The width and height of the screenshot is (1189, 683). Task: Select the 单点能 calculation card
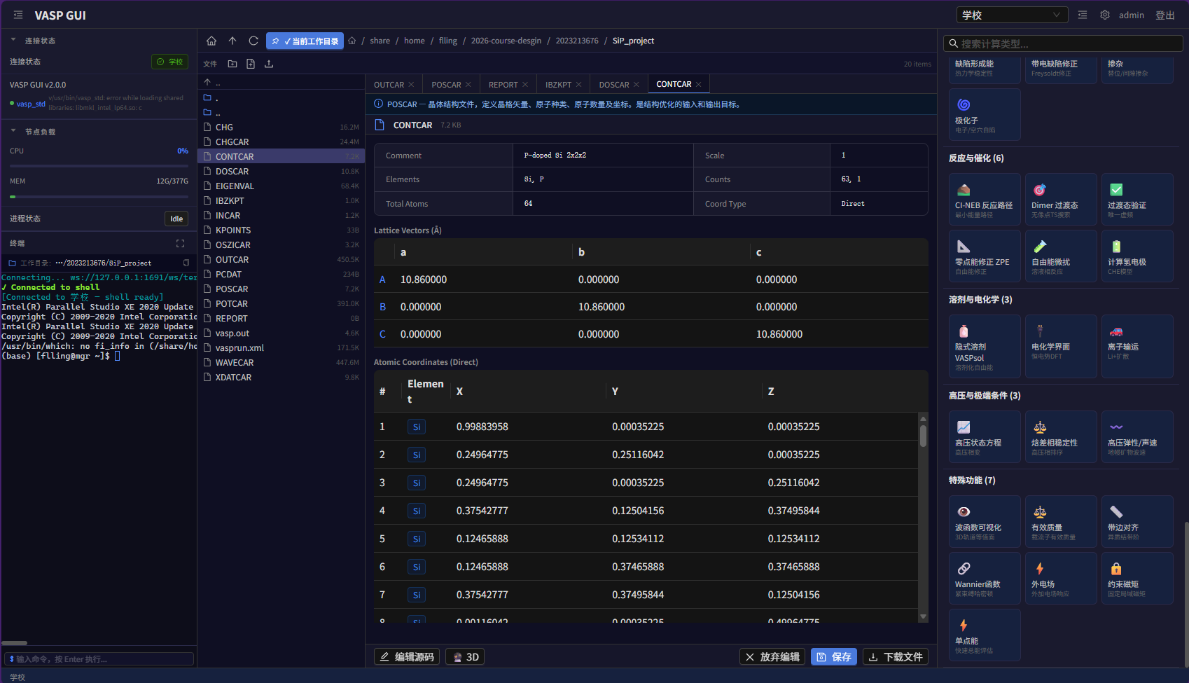click(x=985, y=635)
